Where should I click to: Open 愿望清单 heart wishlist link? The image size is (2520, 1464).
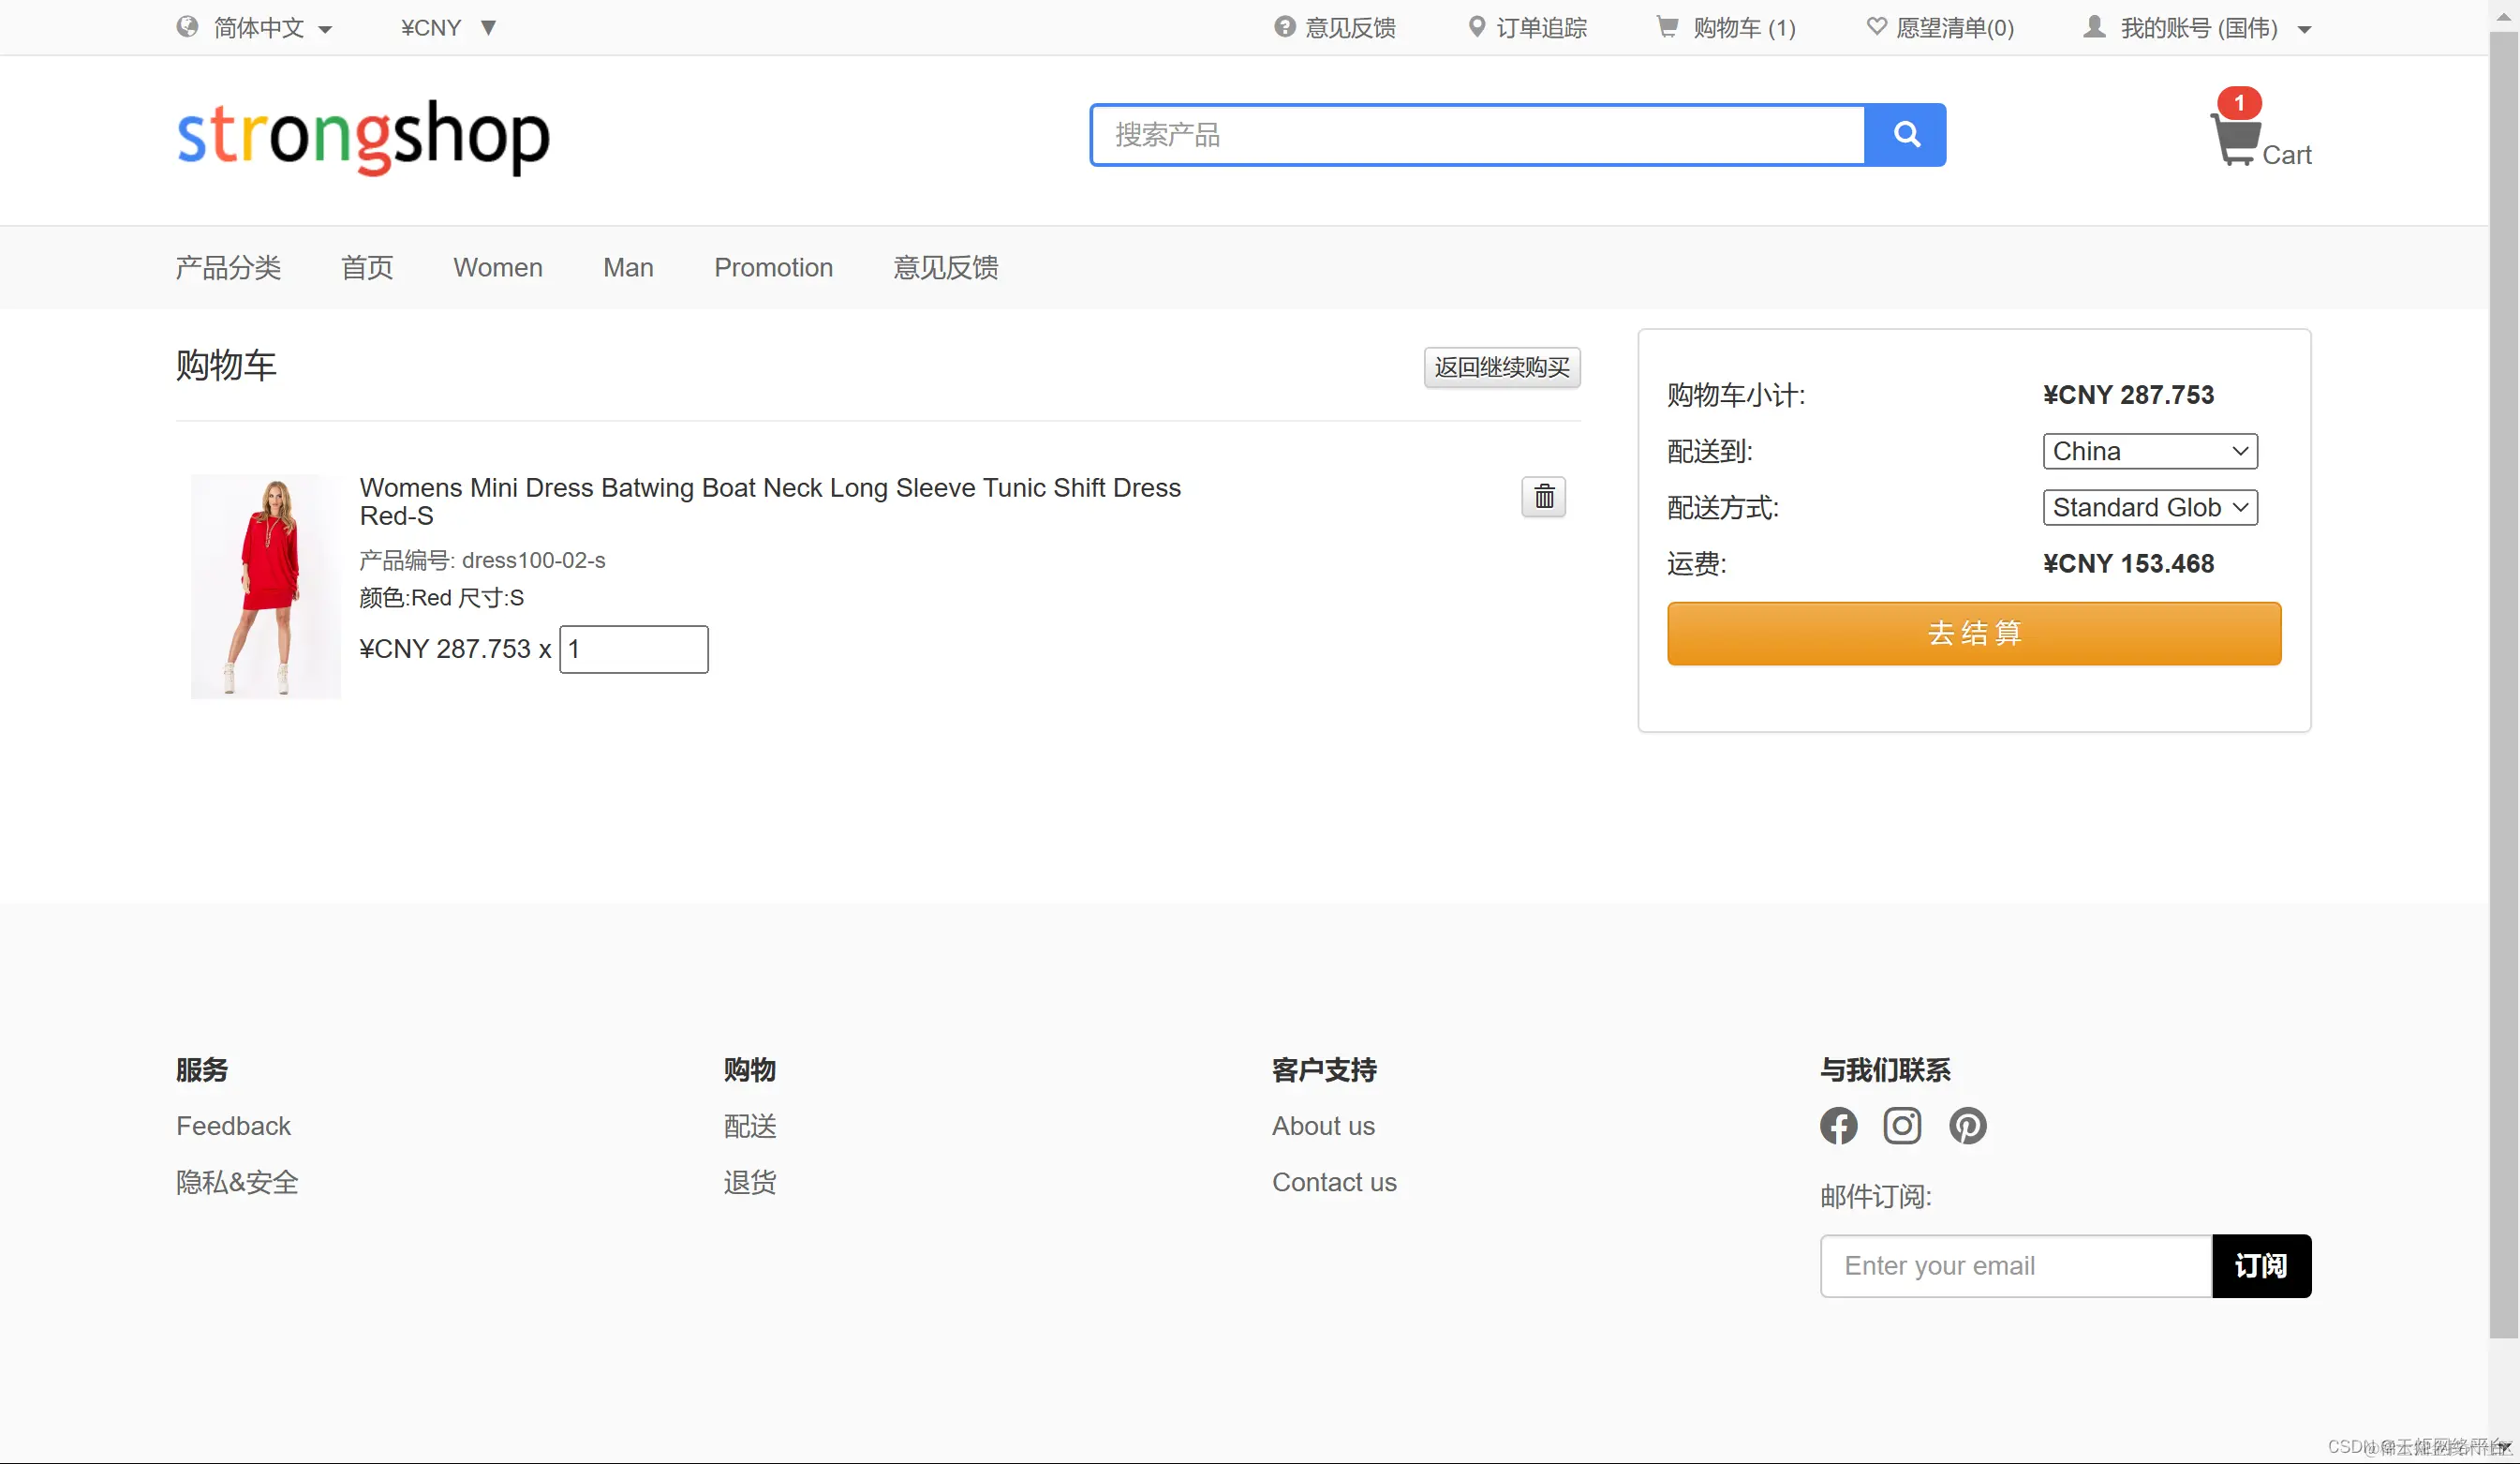pyautogui.click(x=1940, y=28)
